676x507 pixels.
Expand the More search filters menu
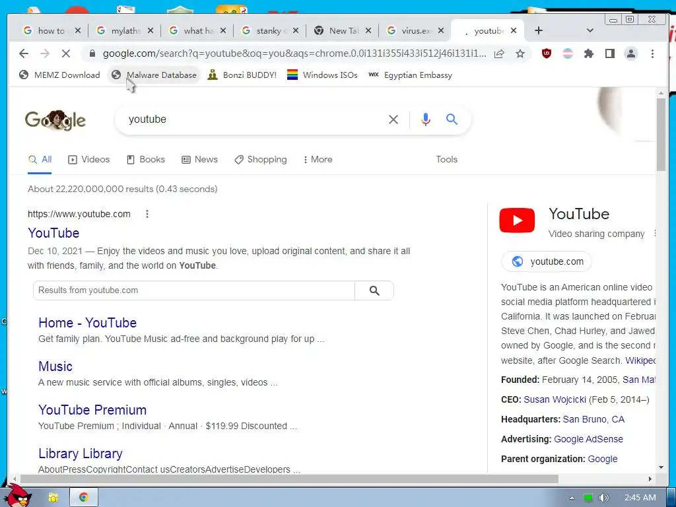(318, 160)
